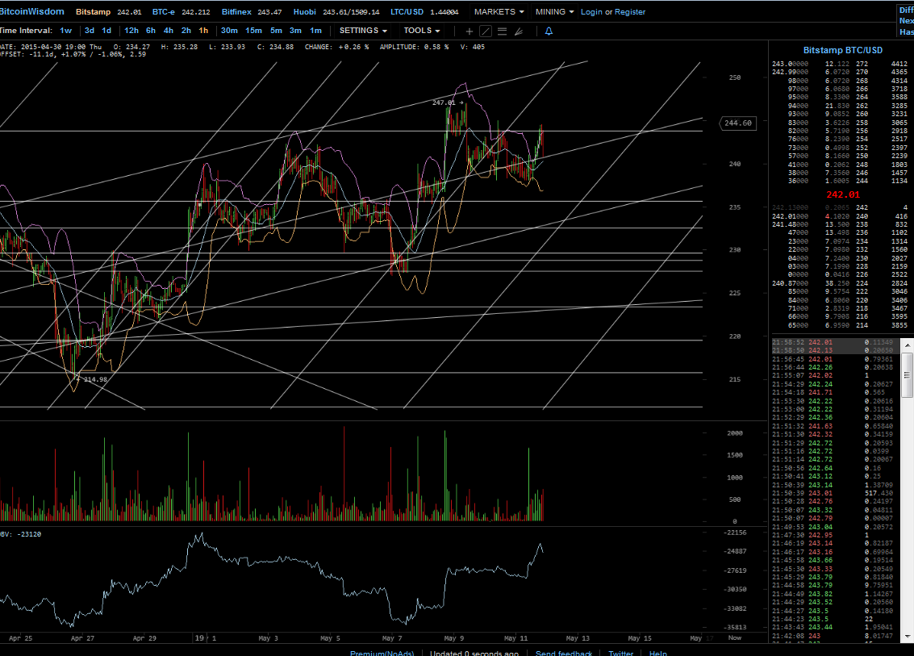Switch time interval to 5m
Image resolution: width=914 pixels, height=656 pixels.
276,31
